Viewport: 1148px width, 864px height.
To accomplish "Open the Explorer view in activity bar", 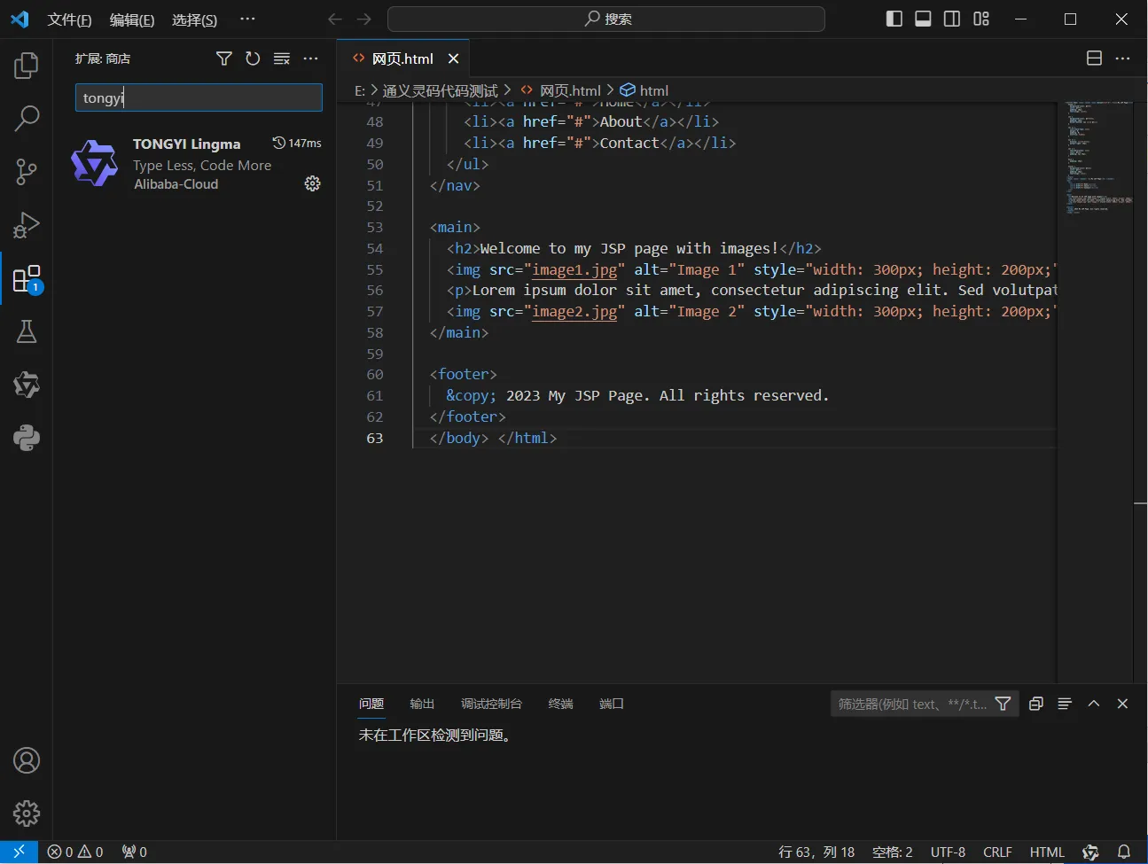I will tap(27, 66).
